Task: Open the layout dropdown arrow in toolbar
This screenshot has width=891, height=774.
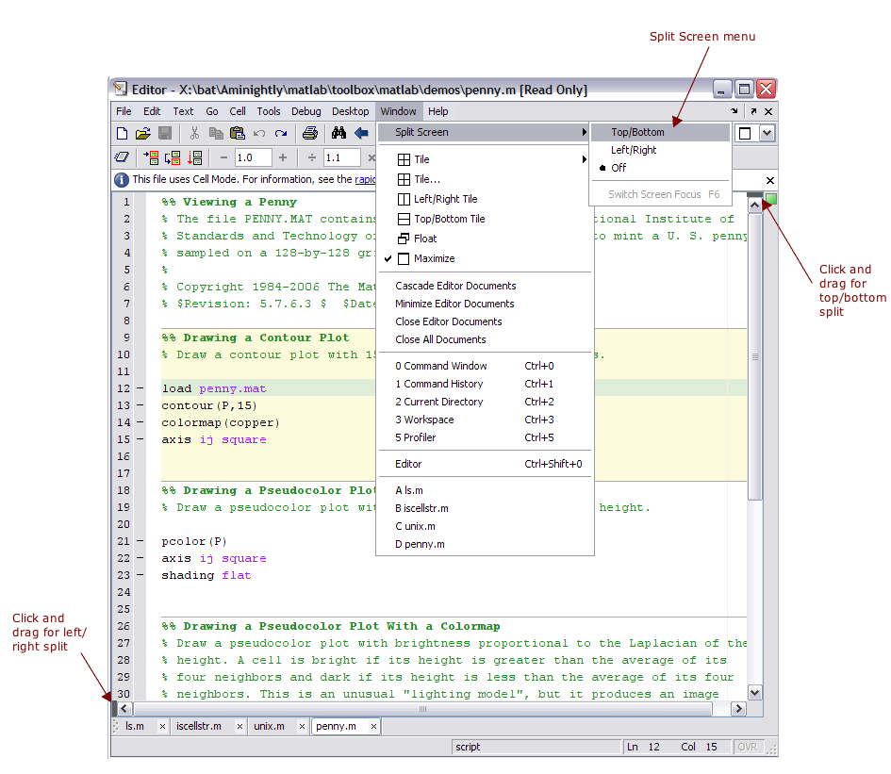Action: click(x=767, y=134)
